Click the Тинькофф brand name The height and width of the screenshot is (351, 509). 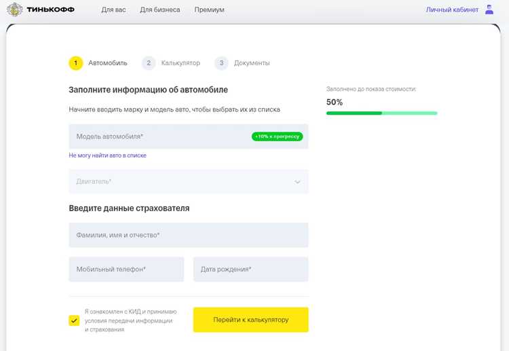click(x=50, y=10)
